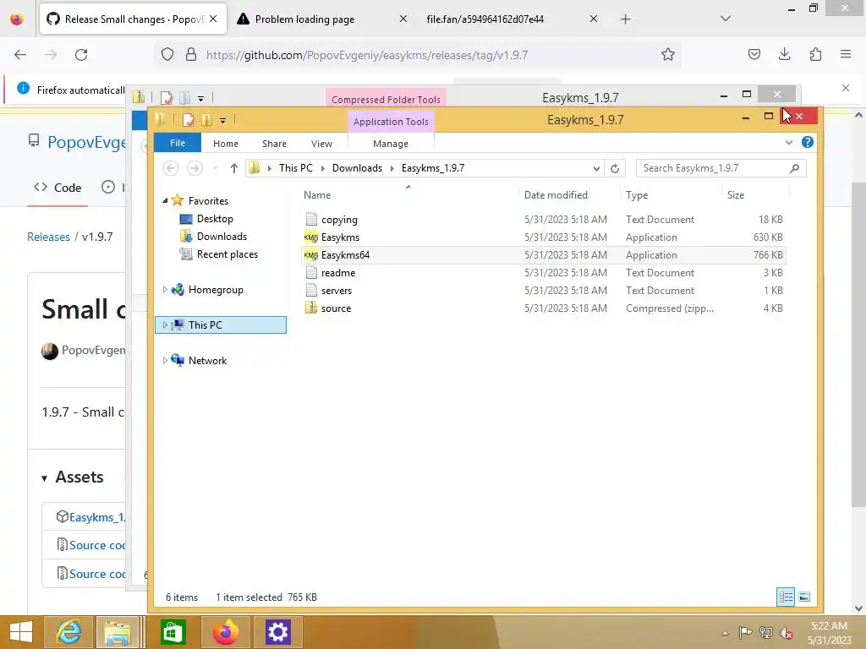The image size is (866, 649).
Task: Open the Share ribbon tab
Action: [x=274, y=144]
